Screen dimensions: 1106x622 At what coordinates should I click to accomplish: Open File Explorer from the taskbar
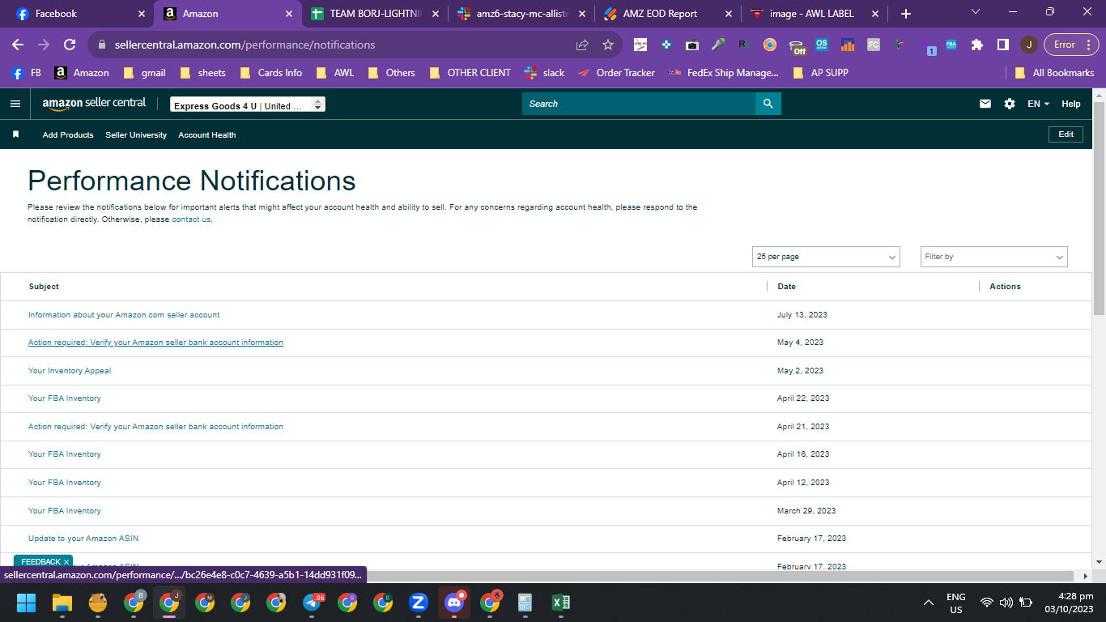62,603
